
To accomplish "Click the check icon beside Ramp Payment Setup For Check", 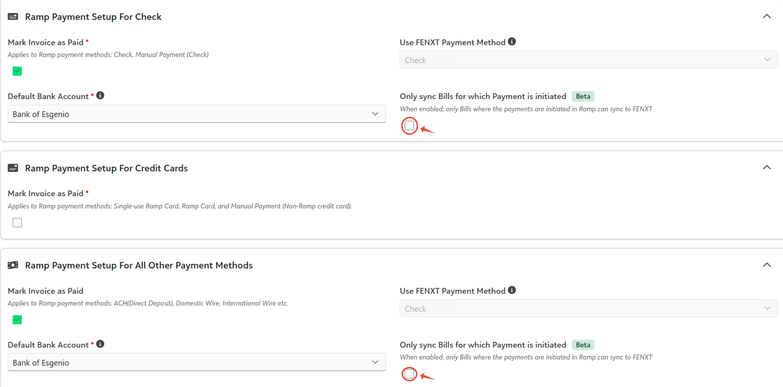I will pyautogui.click(x=13, y=17).
